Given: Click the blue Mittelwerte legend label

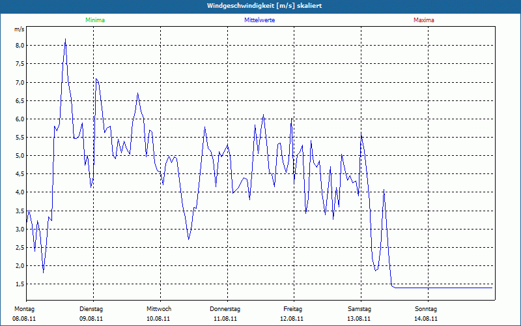Looking at the screenshot, I should tap(259, 20).
